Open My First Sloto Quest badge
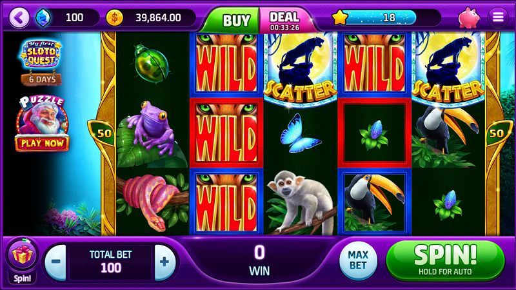 (41, 55)
